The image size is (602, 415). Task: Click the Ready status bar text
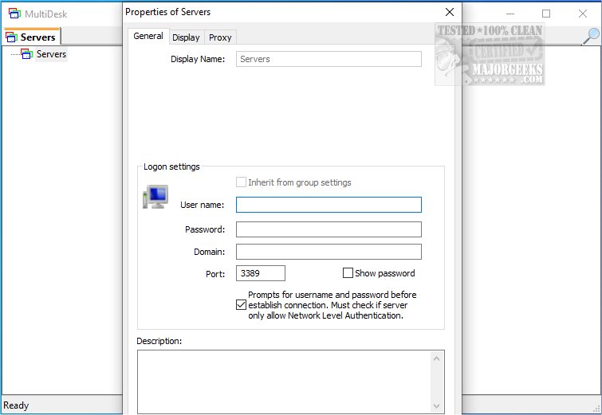16,405
